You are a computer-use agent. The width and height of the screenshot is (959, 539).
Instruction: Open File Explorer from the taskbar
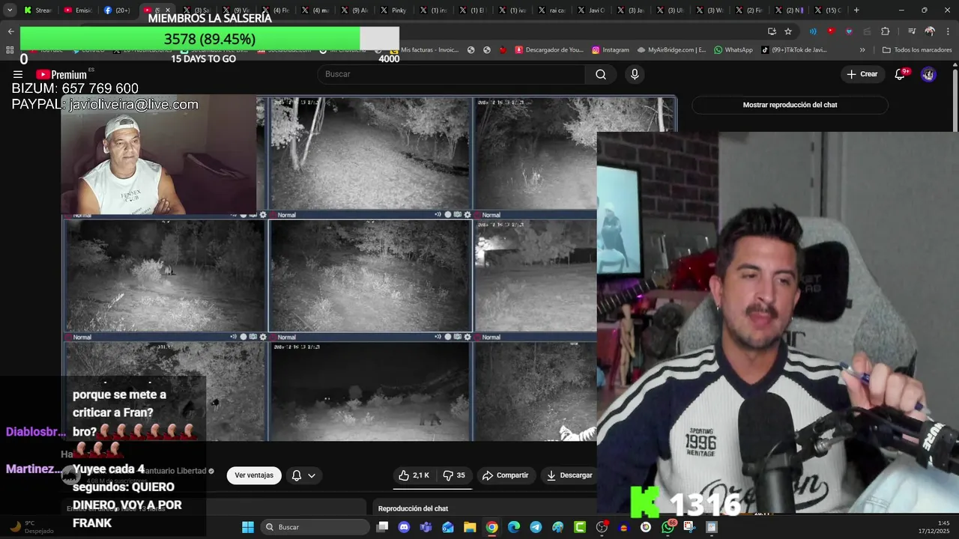[470, 527]
